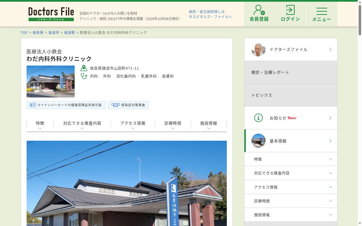Open the 瑞浪市 breadcrumb link
The height and width of the screenshot is (226, 362).
point(54,32)
